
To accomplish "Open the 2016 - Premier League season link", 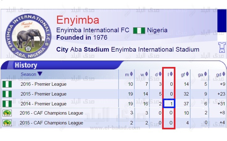I will (44, 84).
